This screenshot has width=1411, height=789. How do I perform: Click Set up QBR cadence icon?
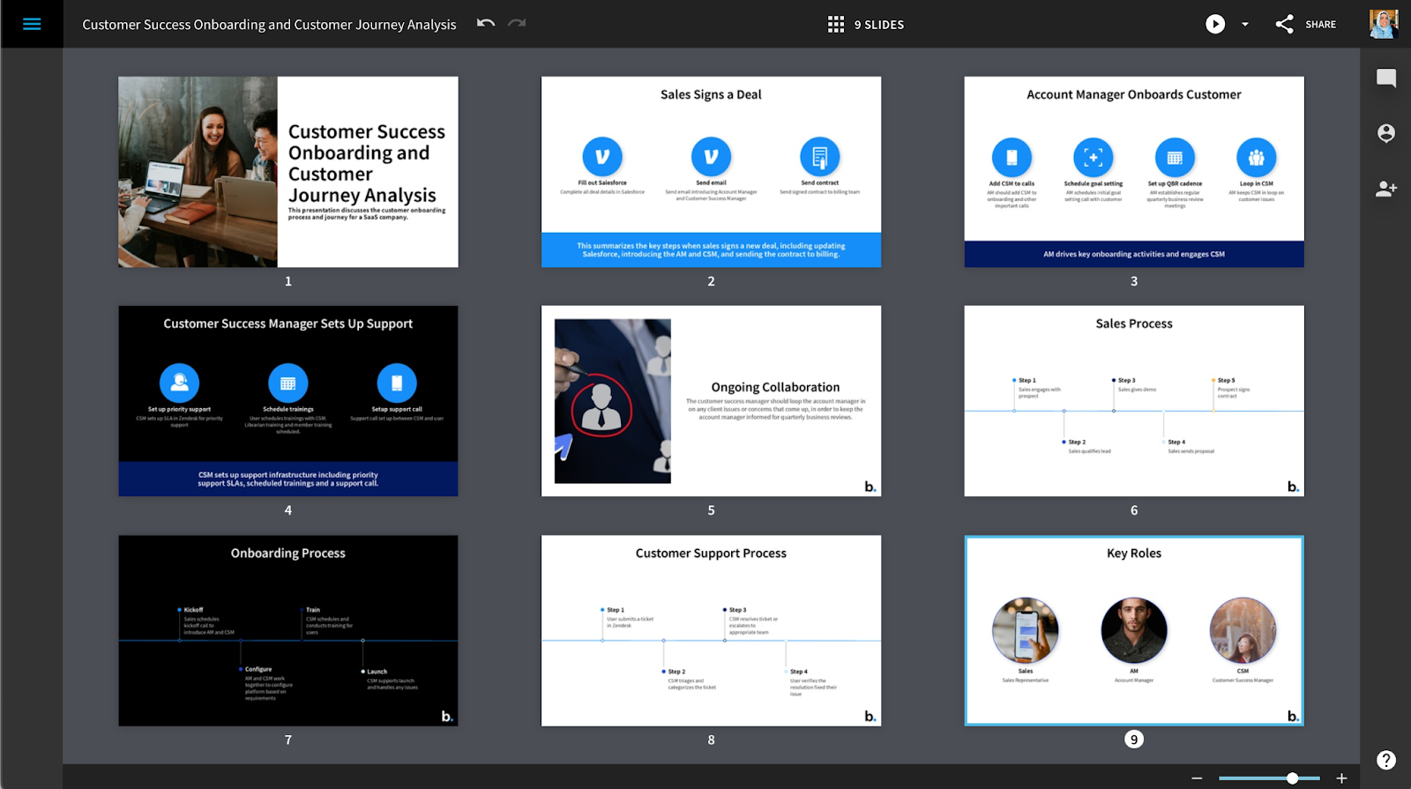1175,158
